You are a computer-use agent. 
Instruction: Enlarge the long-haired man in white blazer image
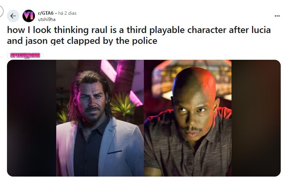tap(100, 118)
